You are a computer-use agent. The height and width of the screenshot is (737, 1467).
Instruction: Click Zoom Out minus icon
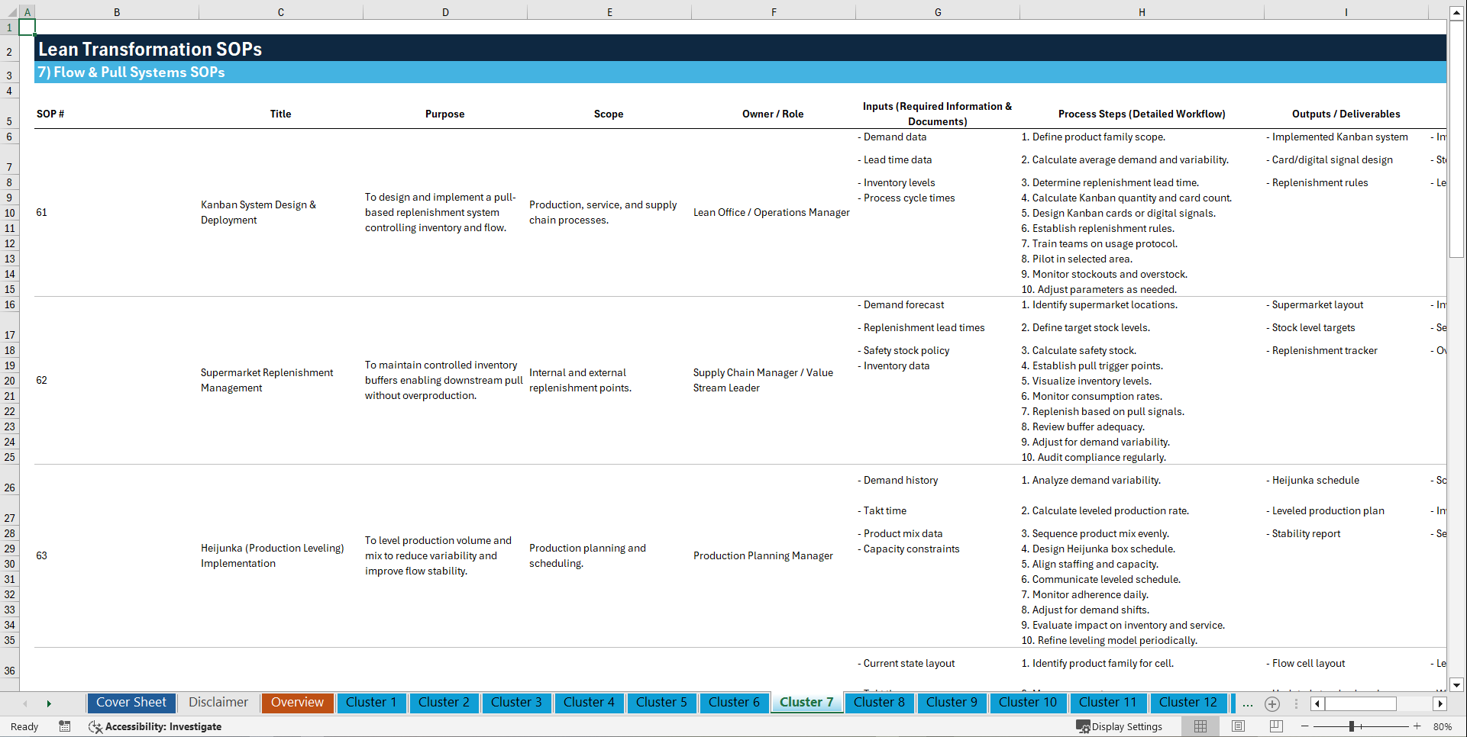pyautogui.click(x=1306, y=726)
